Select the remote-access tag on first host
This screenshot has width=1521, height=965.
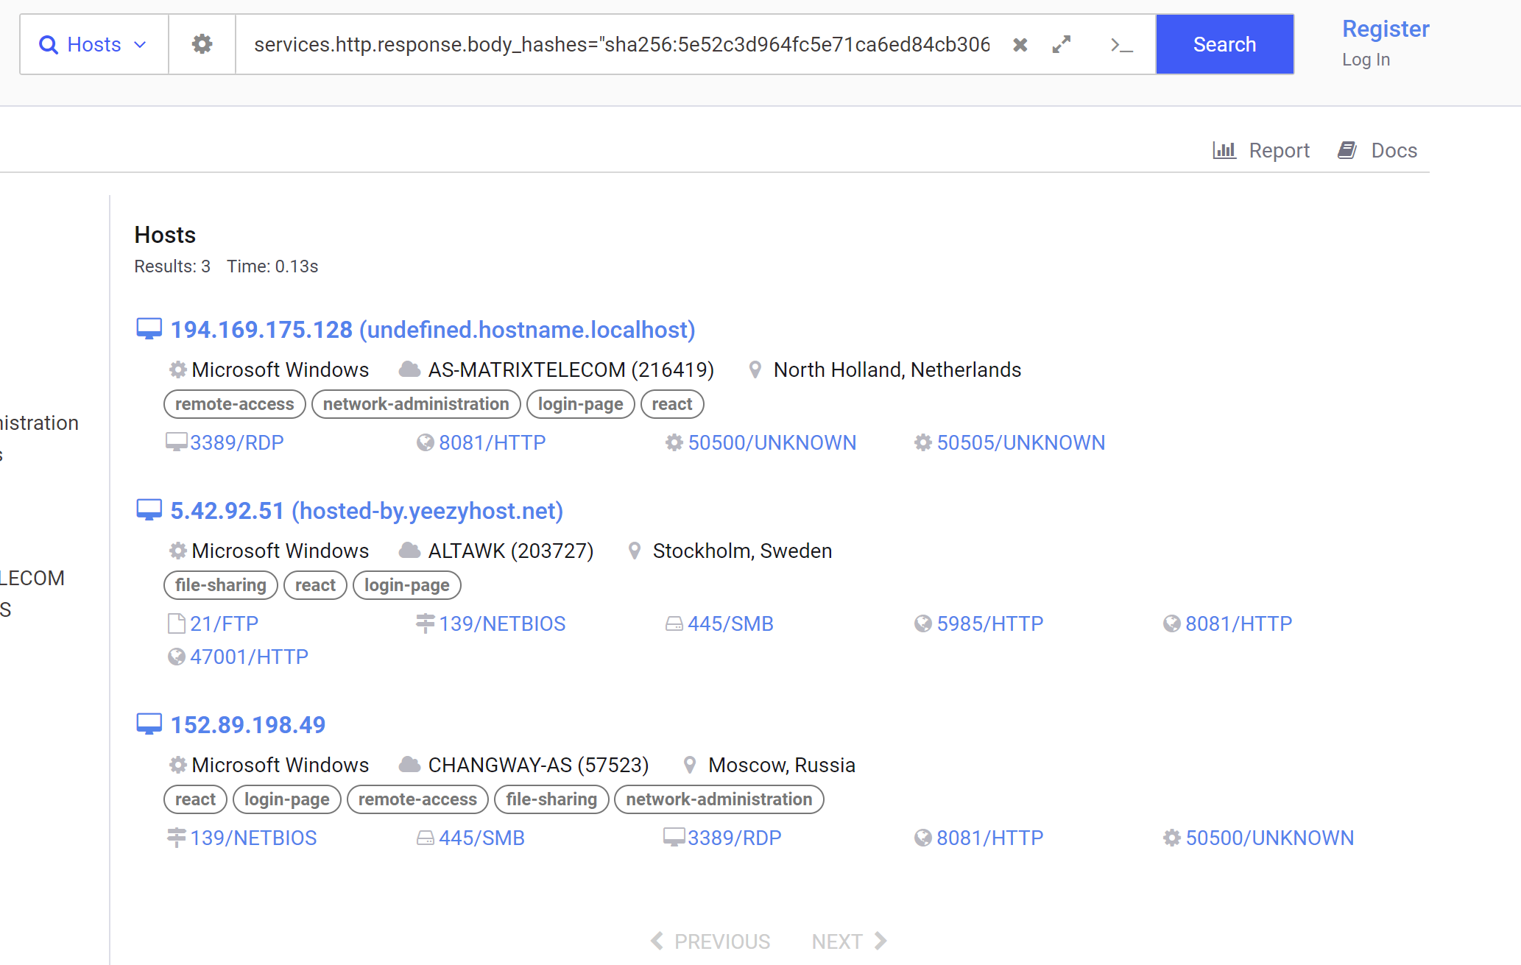tap(234, 404)
